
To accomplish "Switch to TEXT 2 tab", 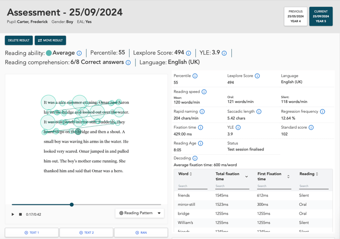I will tap(86, 233).
